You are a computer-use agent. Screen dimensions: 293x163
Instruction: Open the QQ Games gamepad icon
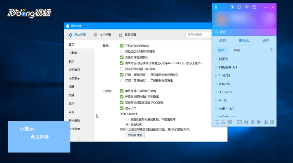coord(239,122)
